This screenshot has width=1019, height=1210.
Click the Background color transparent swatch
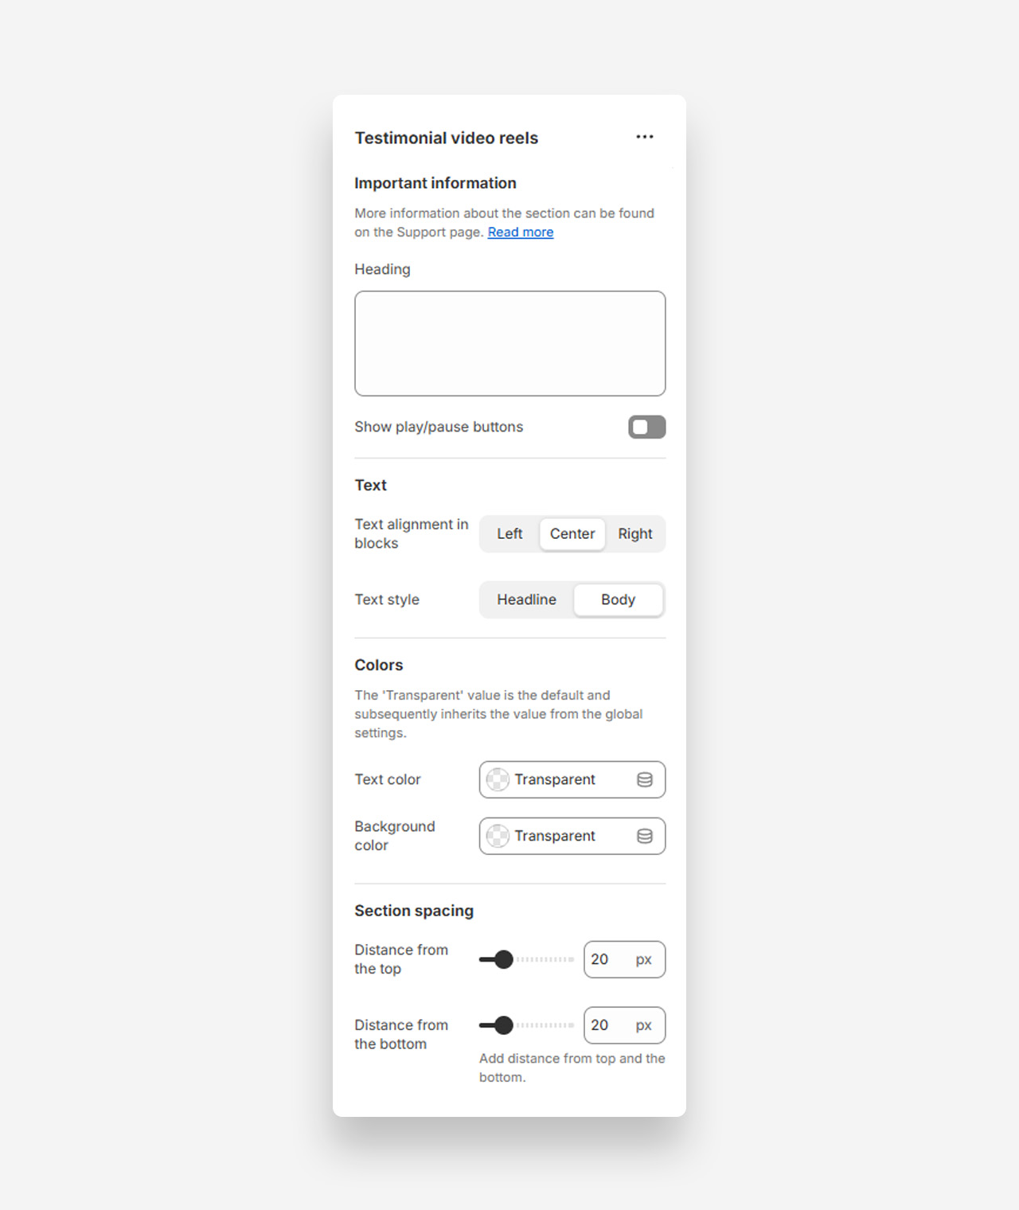(498, 836)
